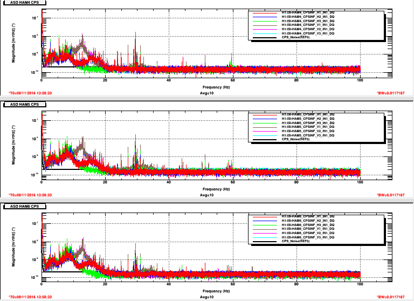Select legend entry H1:ISI-HAM6_CPSINF_V1_IN1_DQ
Screen dimensions: 414x301
point(308,229)
